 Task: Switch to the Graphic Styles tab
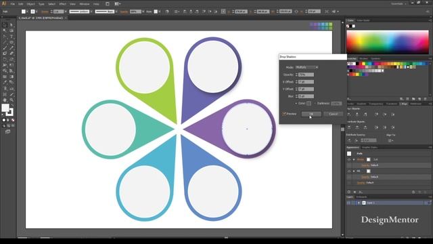(x=369, y=148)
